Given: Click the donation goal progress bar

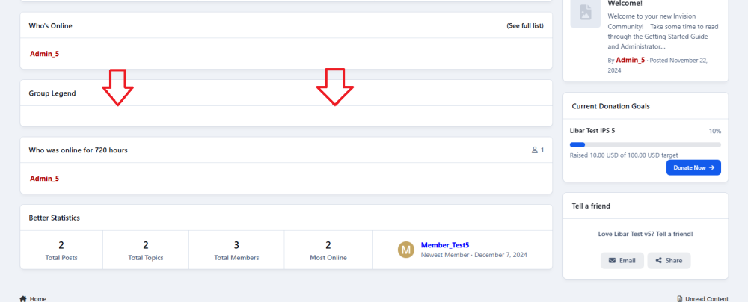Looking at the screenshot, I should pyautogui.click(x=645, y=144).
